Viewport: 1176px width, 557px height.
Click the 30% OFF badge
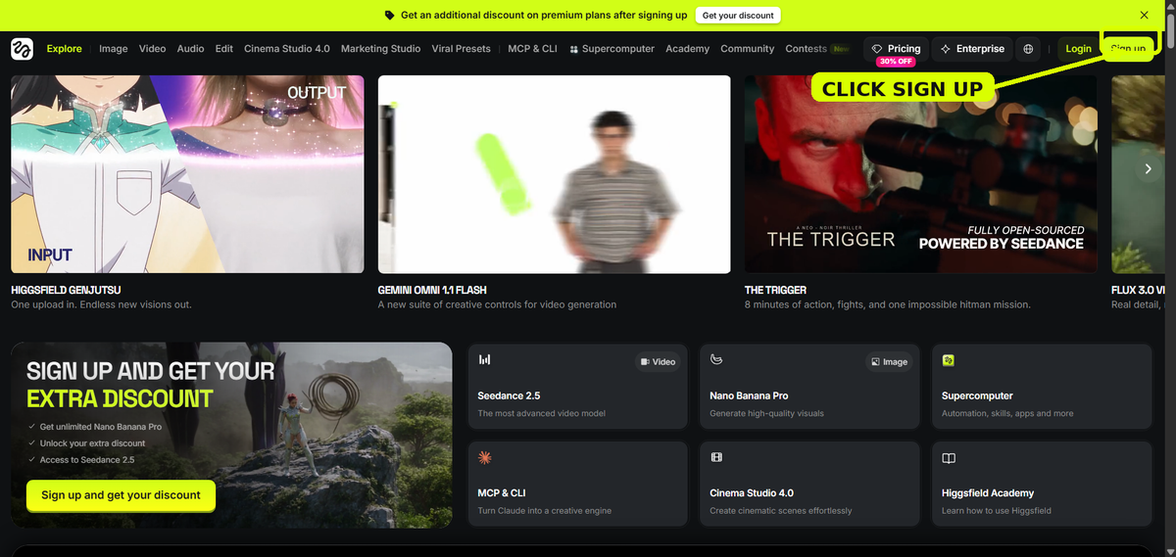(x=896, y=62)
